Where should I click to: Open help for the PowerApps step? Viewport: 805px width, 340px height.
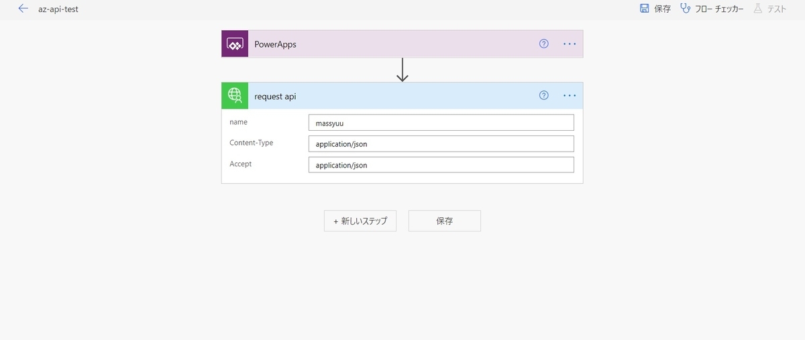click(544, 44)
